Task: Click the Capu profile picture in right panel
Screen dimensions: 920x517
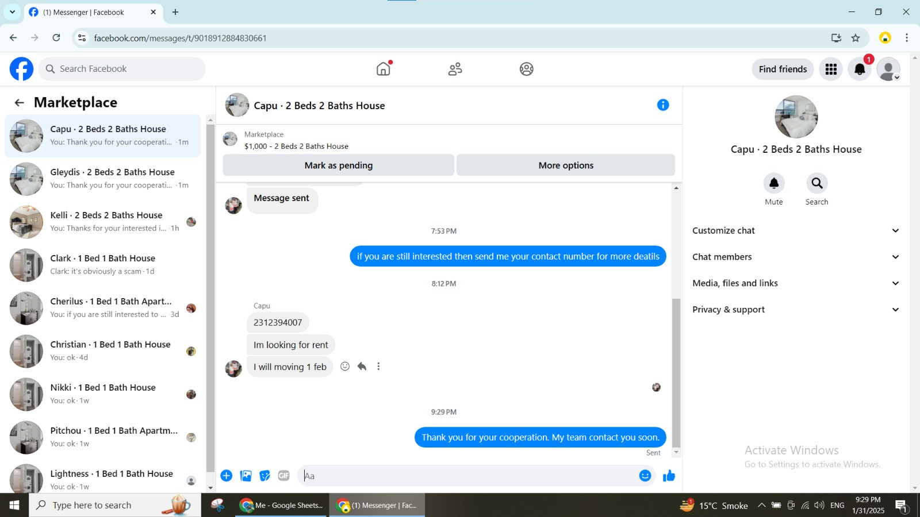Action: pos(796,117)
